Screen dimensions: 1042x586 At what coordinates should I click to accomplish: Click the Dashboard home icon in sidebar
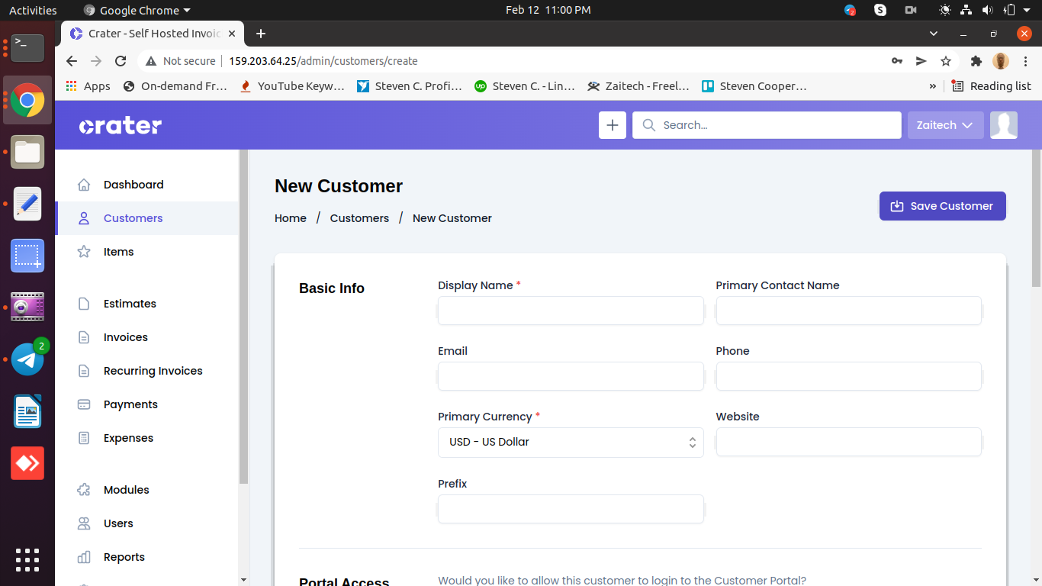pyautogui.click(x=84, y=185)
